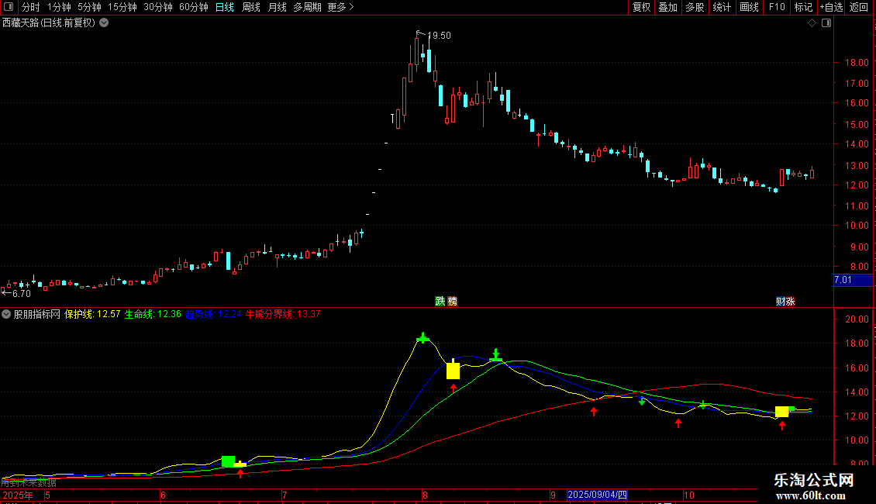The image size is (876, 504).
Task: Click the 牛熊分界线: 13.37 legend
Action: pos(283,314)
